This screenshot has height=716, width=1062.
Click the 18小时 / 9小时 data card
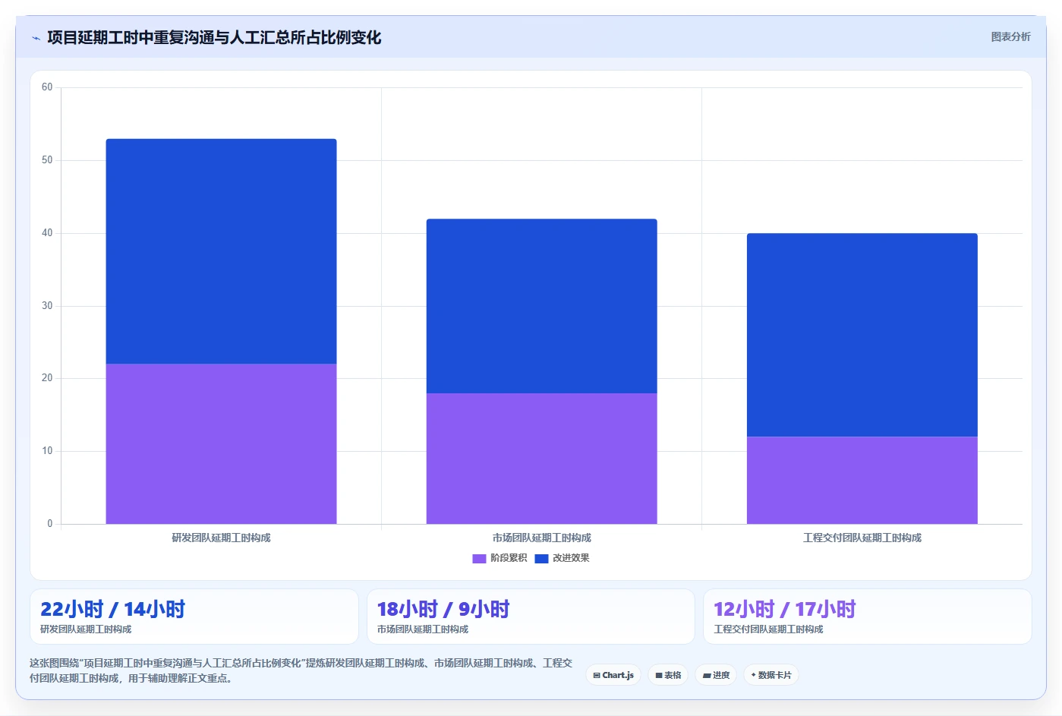tap(531, 617)
